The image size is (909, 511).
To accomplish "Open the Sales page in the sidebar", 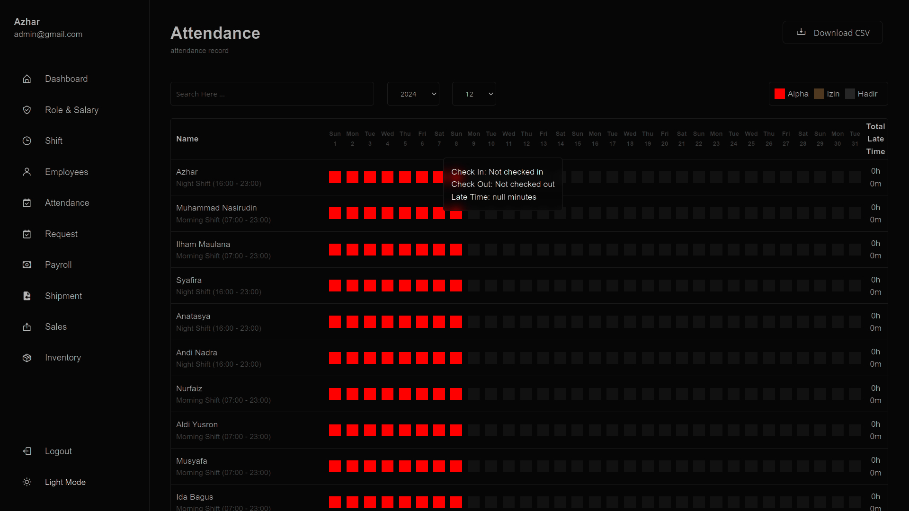I will click(55, 326).
